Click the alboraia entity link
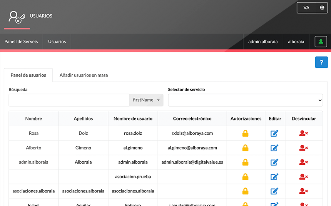 (296, 42)
